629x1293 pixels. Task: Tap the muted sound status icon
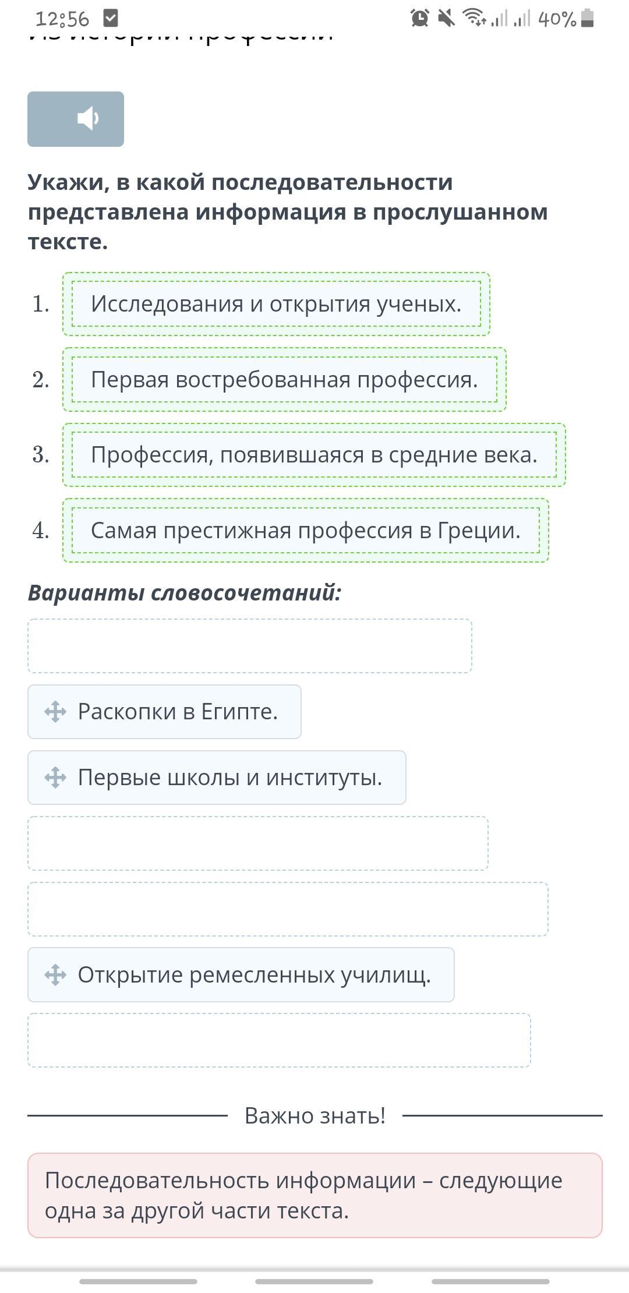coord(446,19)
